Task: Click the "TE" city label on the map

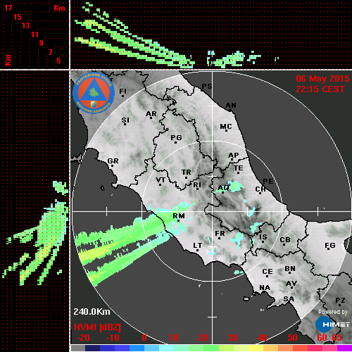Action: (239, 168)
